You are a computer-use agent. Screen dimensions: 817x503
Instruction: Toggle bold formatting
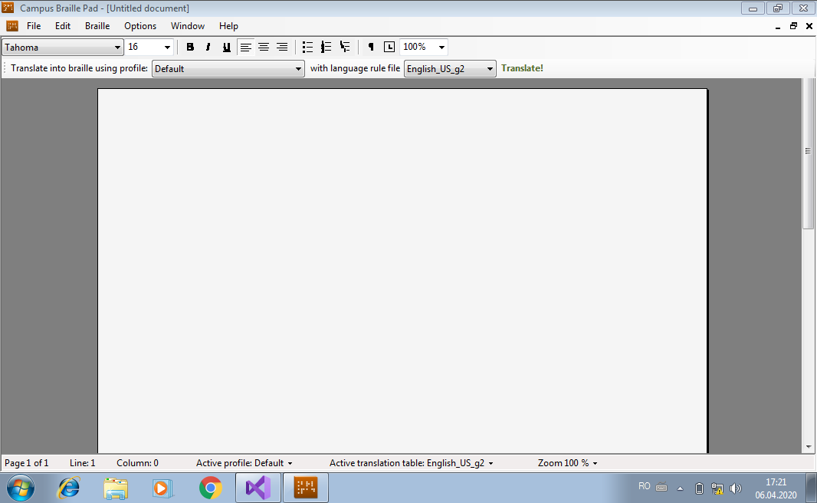tap(190, 48)
